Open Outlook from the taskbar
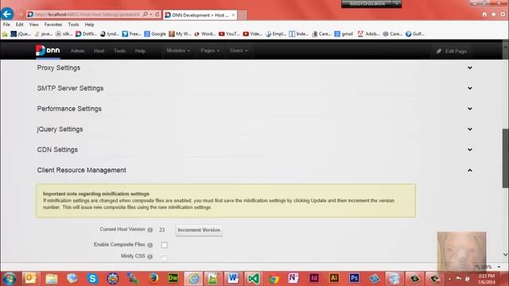Image resolution: width=509 pixels, height=286 pixels. coord(31,278)
